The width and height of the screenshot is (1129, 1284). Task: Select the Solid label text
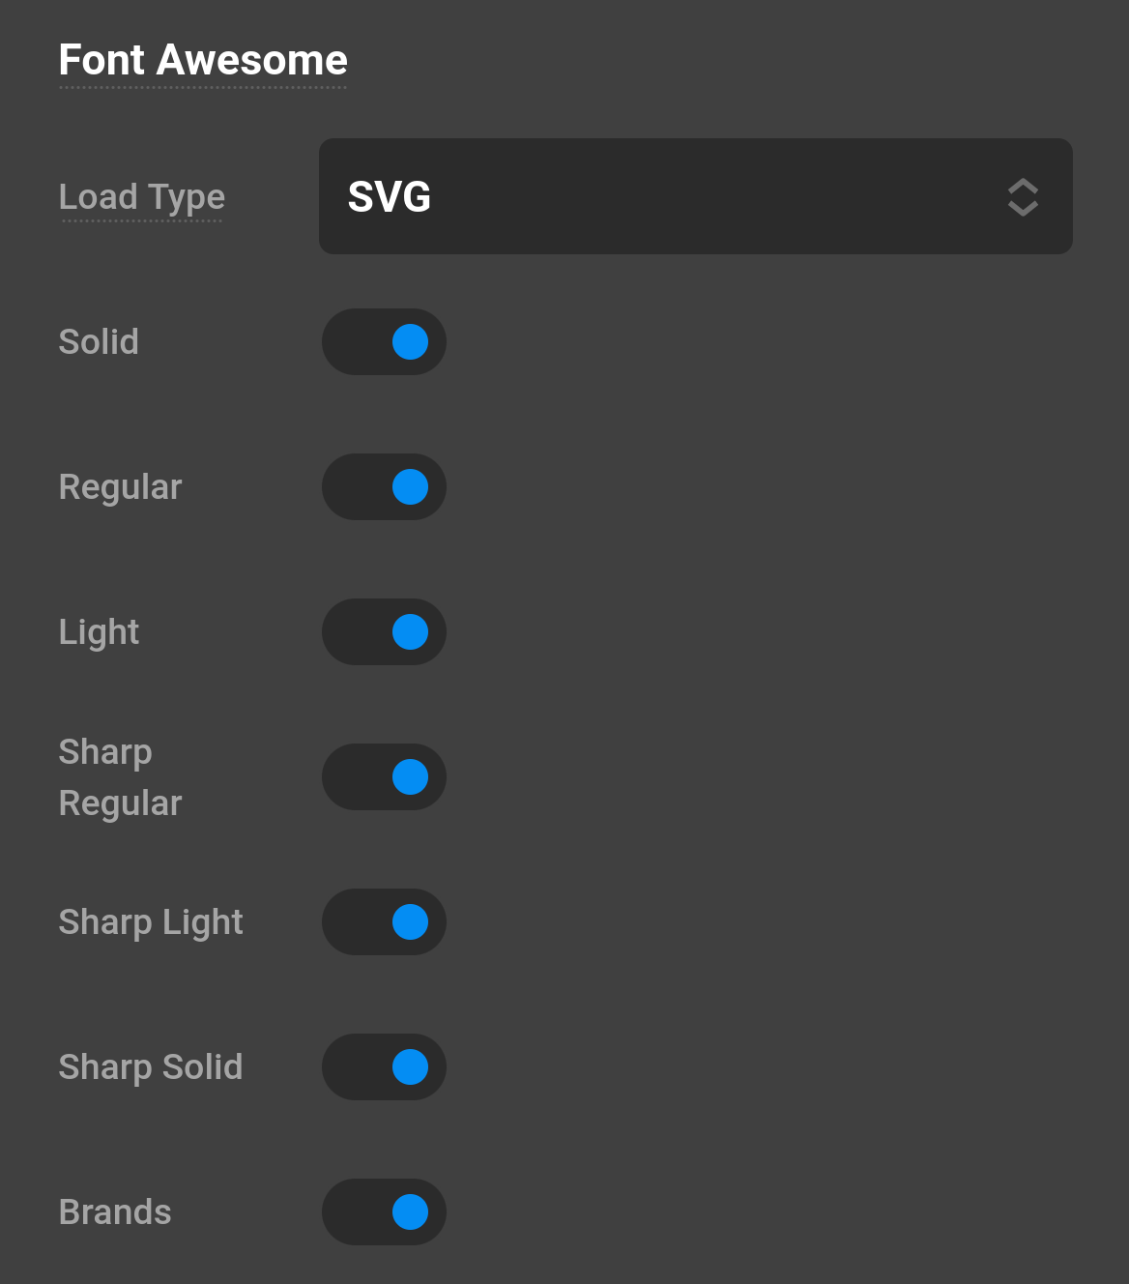click(x=98, y=341)
